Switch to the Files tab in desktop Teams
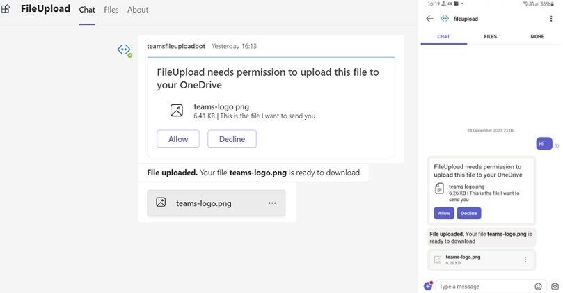Image resolution: width=563 pixels, height=293 pixels. pyautogui.click(x=111, y=10)
